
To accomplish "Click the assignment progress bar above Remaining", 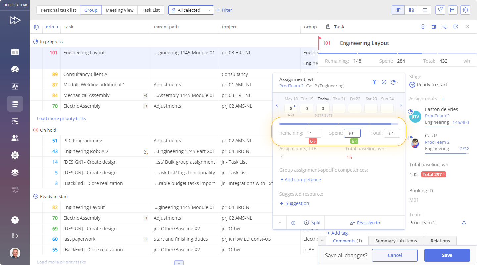I will 339,124.
